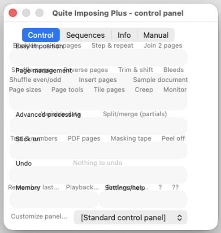Click the Creep button
The image size is (221, 233).
(x=144, y=90)
